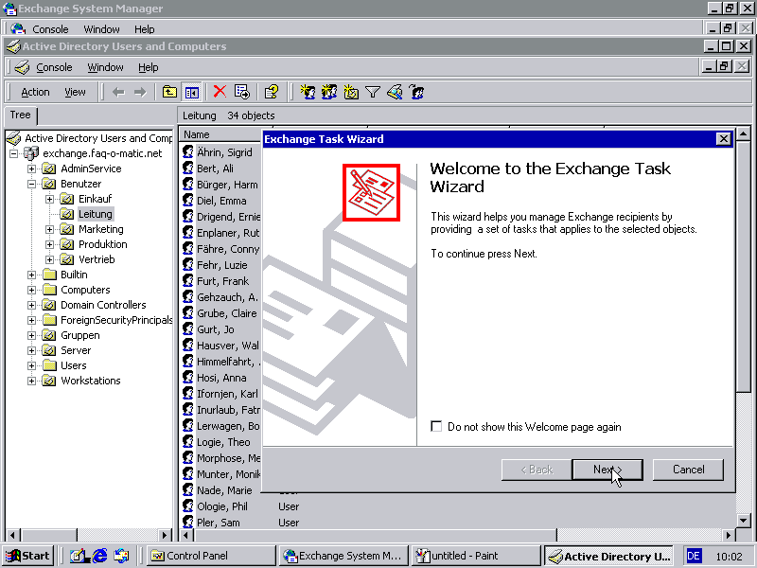Viewport: 757px width, 568px height.
Task: Select the ForeignSecurityPrincipals tree item
Action: tap(116, 320)
